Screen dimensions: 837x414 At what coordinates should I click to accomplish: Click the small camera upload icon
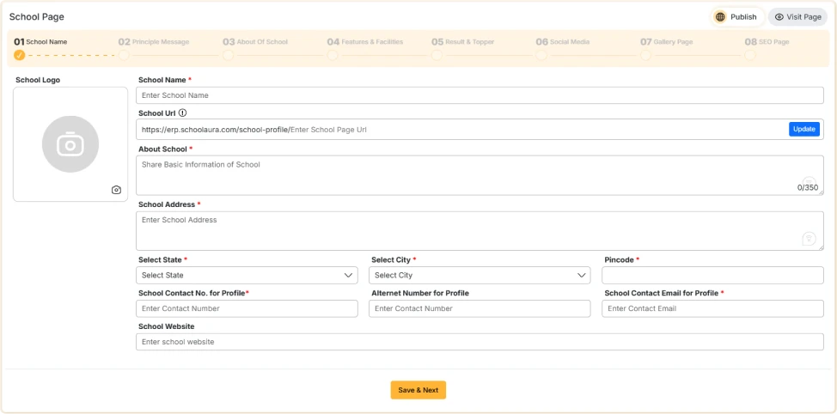116,190
